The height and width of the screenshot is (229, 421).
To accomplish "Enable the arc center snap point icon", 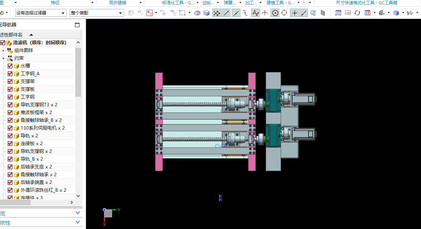I will click(x=275, y=13).
